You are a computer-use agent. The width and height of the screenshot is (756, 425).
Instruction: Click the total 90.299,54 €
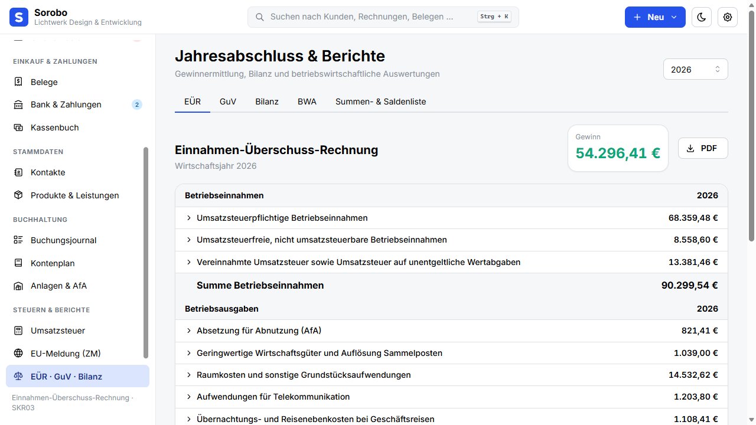[x=690, y=285]
